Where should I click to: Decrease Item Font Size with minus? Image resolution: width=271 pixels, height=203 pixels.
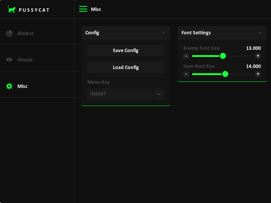[x=186, y=74]
